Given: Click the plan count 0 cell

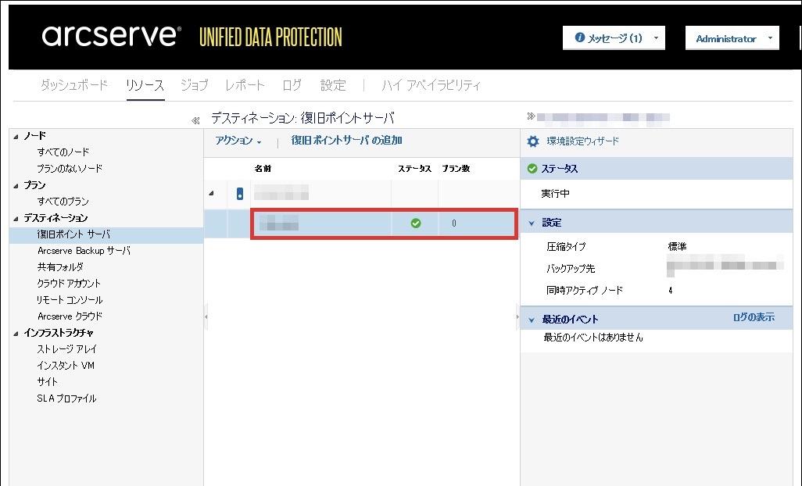Looking at the screenshot, I should tap(453, 223).
